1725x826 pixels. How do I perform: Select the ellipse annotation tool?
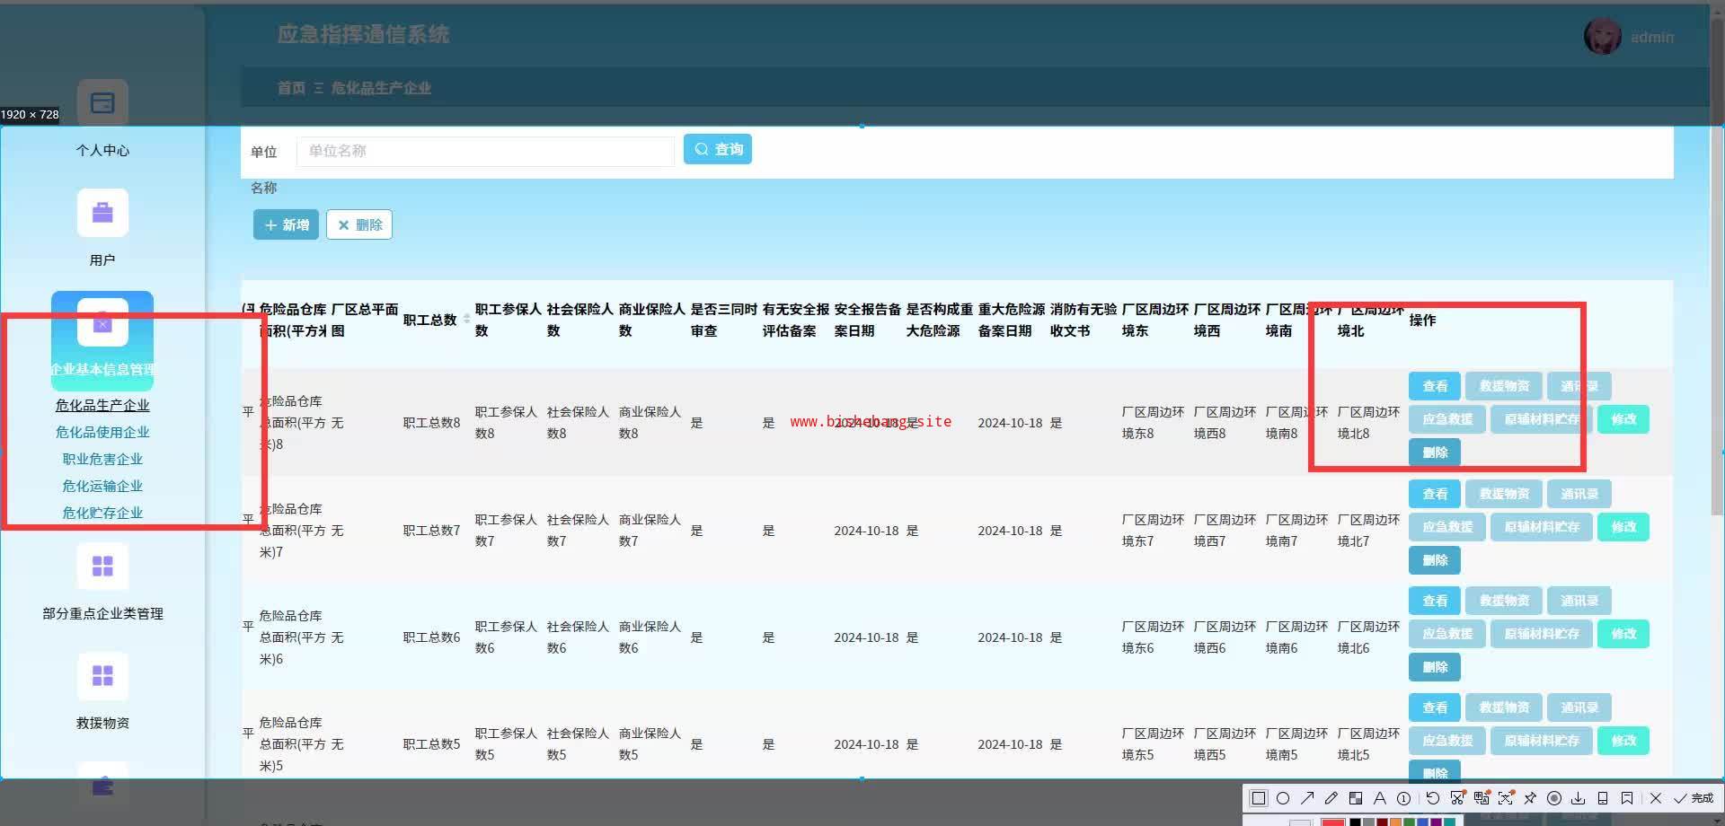click(x=1283, y=798)
